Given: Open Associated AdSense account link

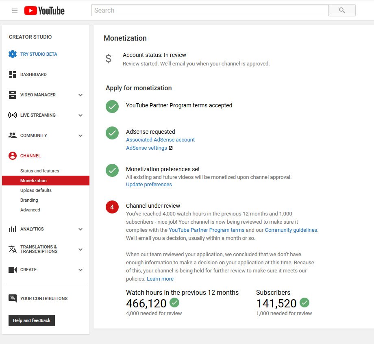Looking at the screenshot, I should coord(160,140).
